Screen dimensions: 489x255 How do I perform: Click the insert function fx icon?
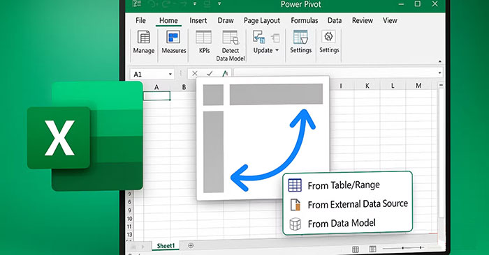(225, 74)
